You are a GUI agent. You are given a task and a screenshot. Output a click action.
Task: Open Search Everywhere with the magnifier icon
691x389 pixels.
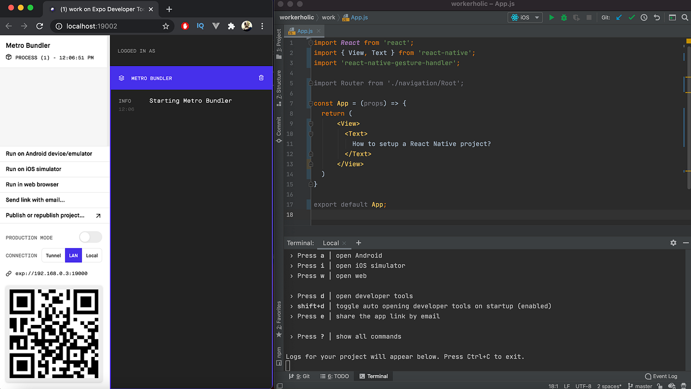point(684,17)
